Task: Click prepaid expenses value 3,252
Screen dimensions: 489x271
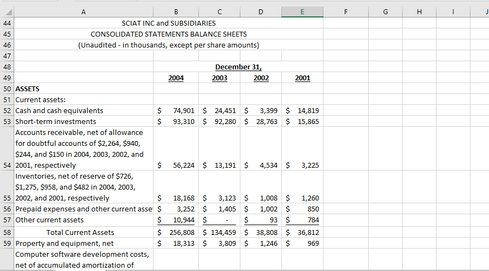Action: point(176,209)
